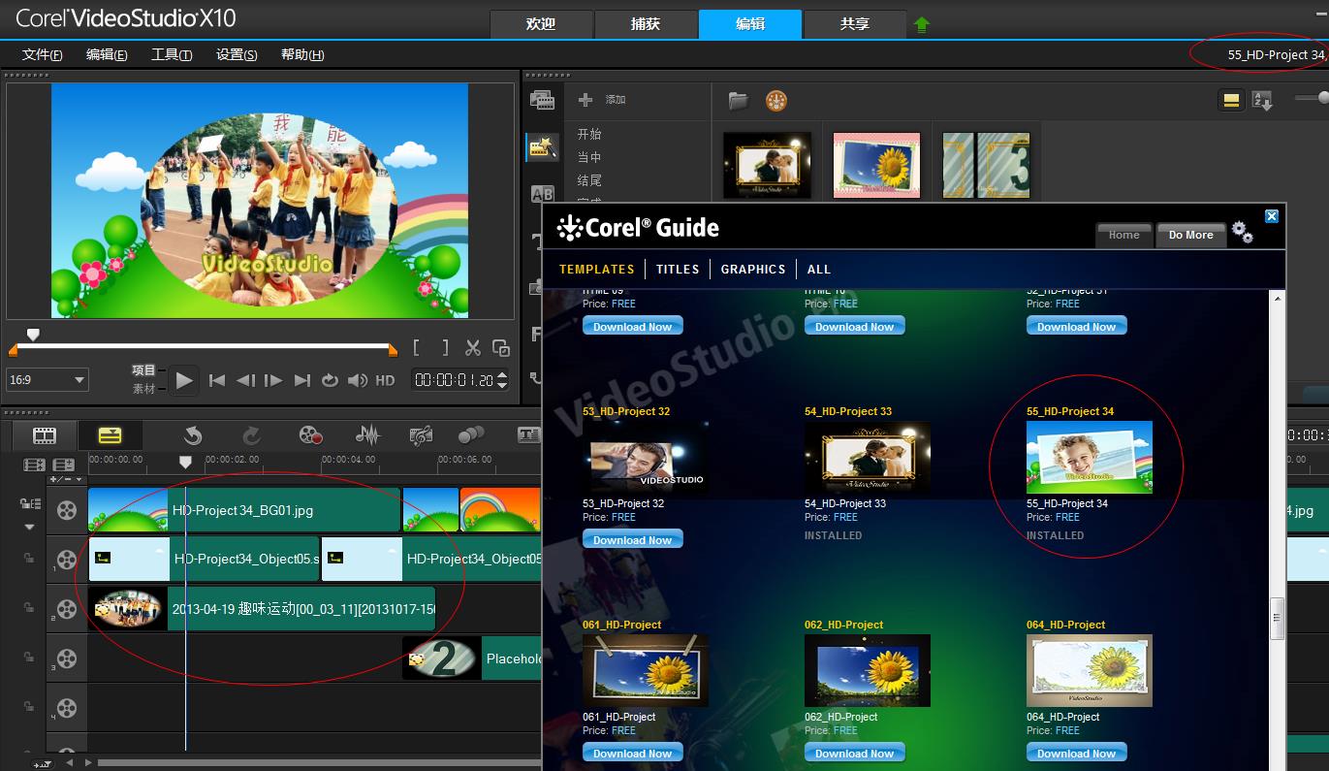Switch to the 捕获 step tab
Screen dimensions: 1329x771
(x=646, y=24)
